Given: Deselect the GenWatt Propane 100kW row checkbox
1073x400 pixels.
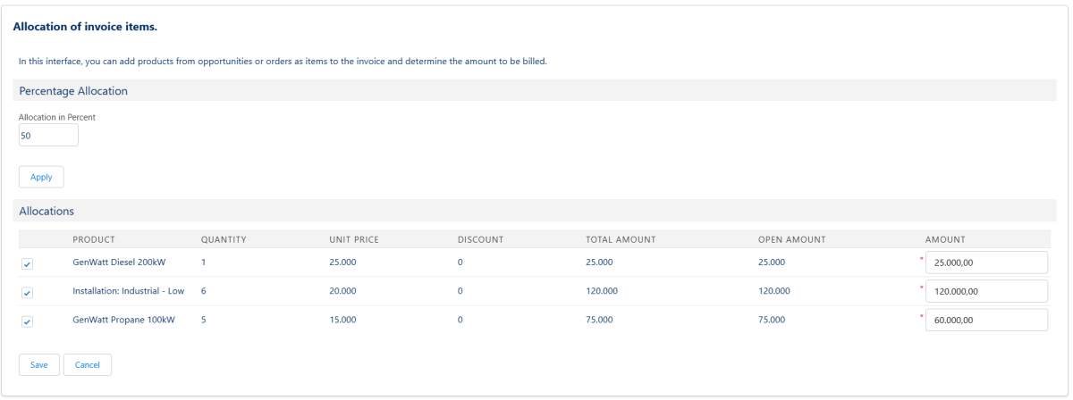Looking at the screenshot, I should point(27,322).
